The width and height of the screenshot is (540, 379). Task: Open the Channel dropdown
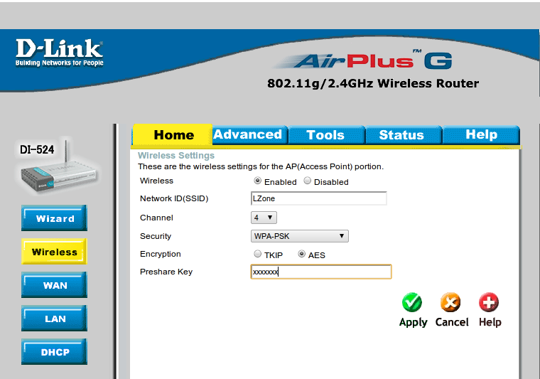click(264, 218)
